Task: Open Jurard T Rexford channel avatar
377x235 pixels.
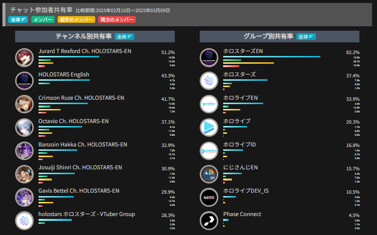Action: pos(24,57)
